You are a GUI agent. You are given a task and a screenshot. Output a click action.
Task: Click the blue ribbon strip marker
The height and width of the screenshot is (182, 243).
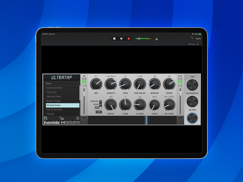tap(146, 120)
